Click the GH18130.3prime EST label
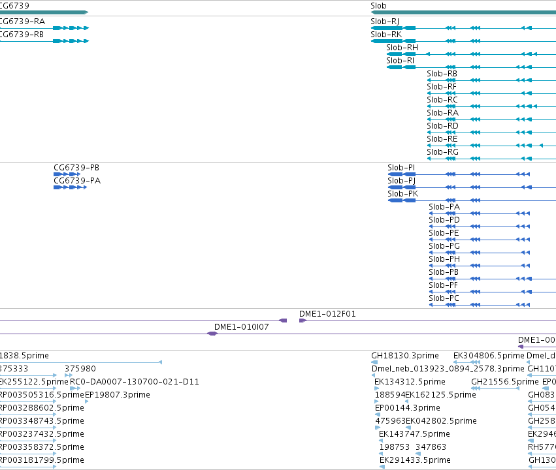The height and width of the screenshot is (470, 556). [405, 356]
